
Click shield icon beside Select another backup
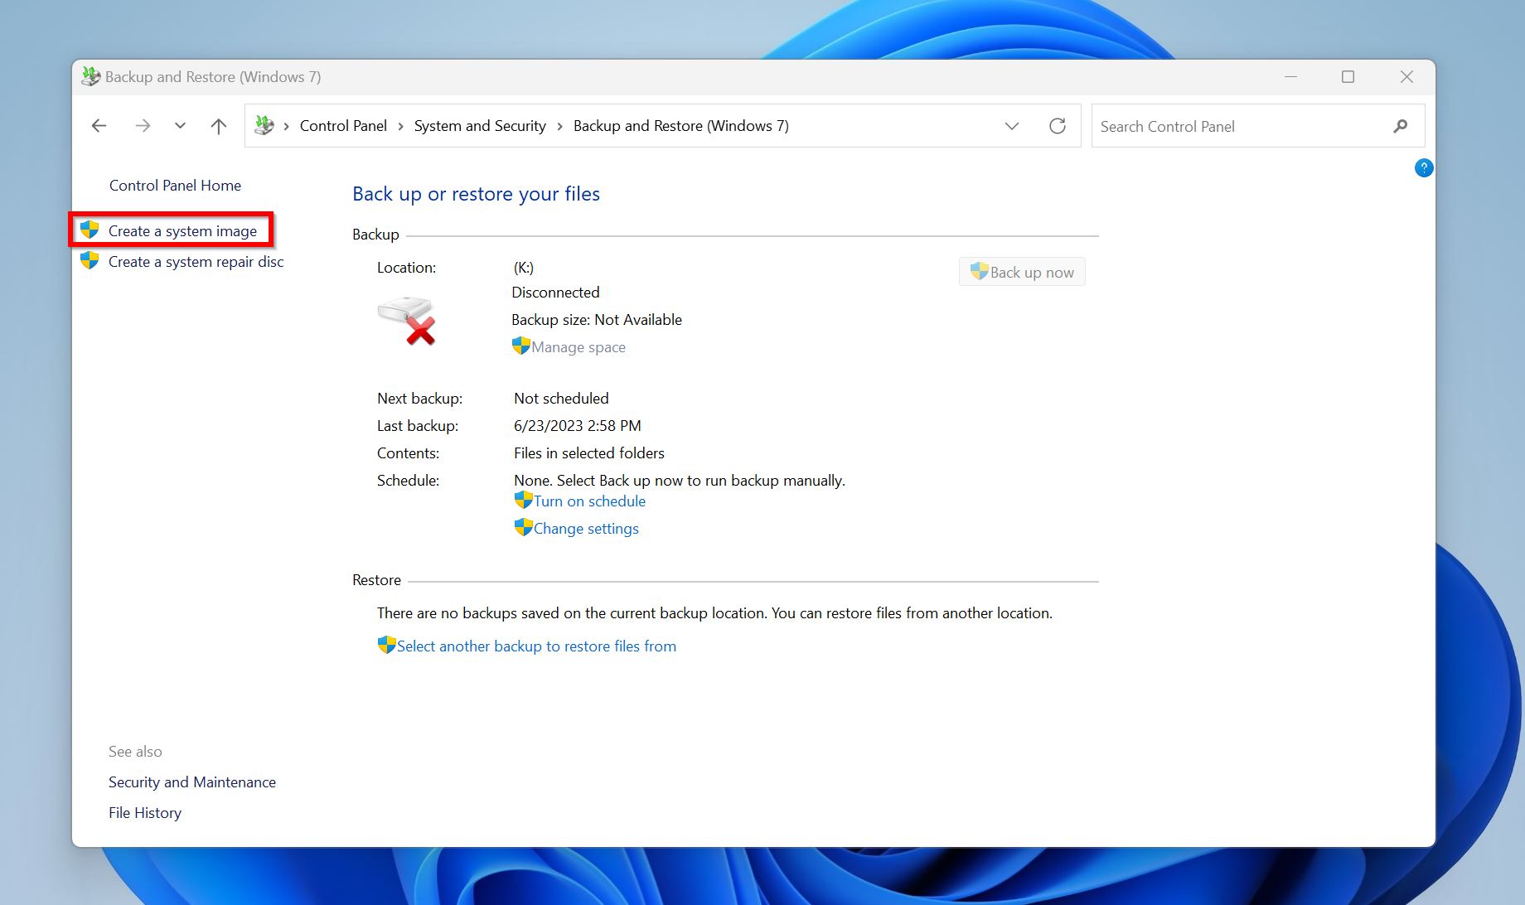[x=386, y=645]
